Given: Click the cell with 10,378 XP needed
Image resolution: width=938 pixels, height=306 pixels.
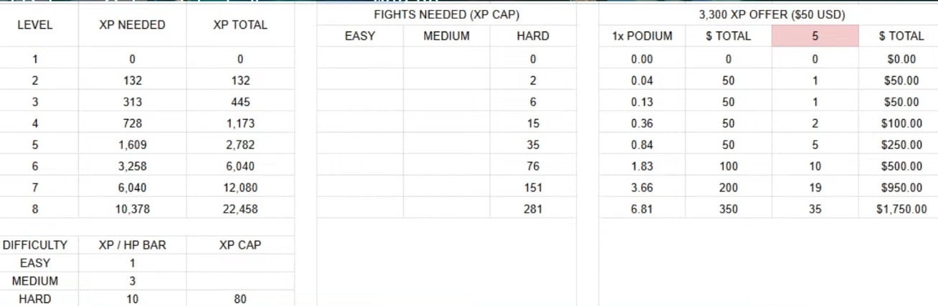Looking at the screenshot, I should [132, 209].
